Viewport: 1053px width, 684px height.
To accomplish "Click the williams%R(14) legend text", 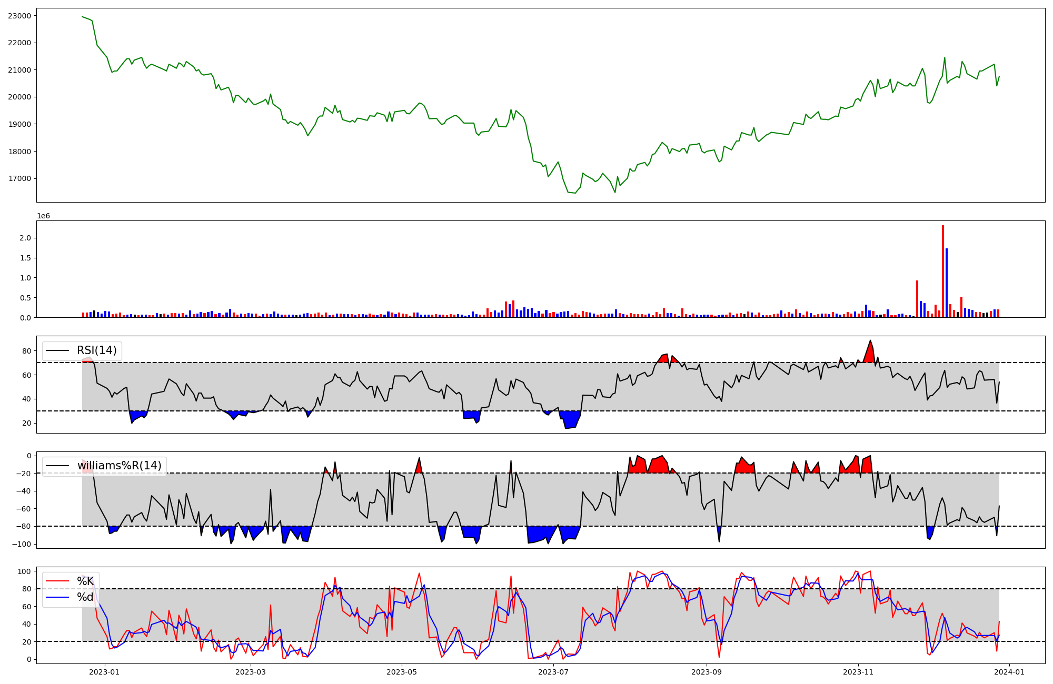I will 120,466.
